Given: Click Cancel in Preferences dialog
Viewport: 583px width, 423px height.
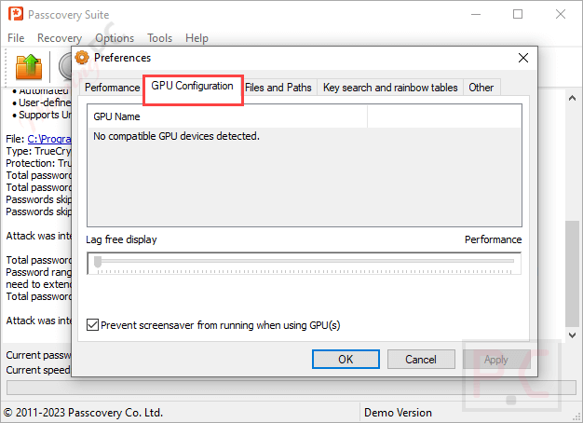Looking at the screenshot, I should 421,360.
